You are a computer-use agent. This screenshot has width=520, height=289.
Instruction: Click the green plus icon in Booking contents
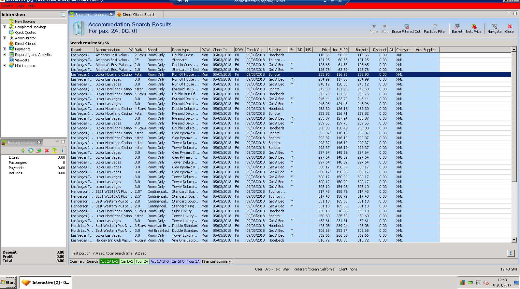point(23,151)
